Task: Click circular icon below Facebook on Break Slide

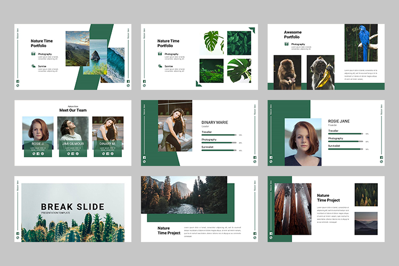Action: 18,237
